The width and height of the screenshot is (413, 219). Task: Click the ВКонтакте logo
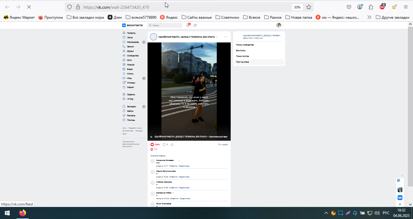[132, 25]
